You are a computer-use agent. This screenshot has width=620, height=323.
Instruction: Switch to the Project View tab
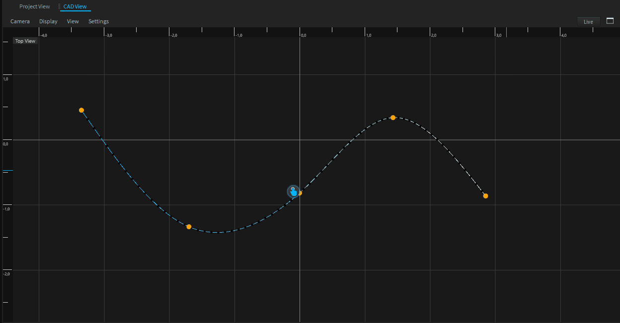[34, 6]
